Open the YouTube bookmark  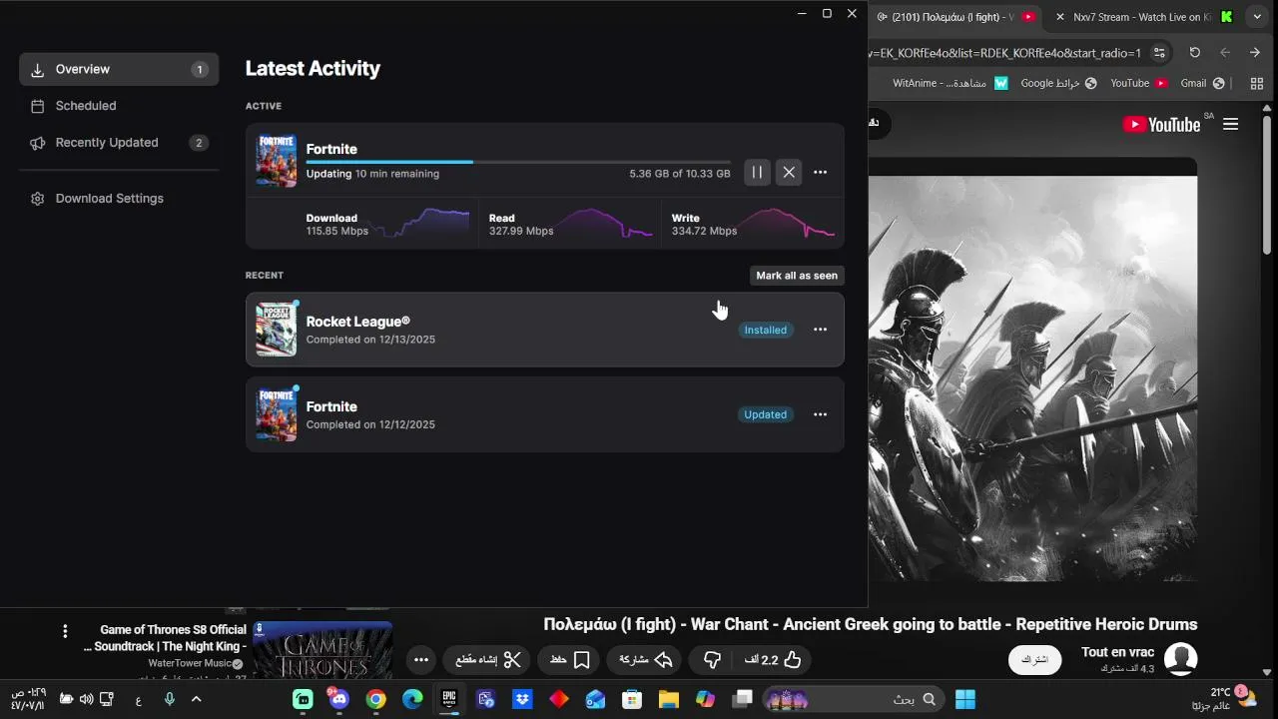1139,83
